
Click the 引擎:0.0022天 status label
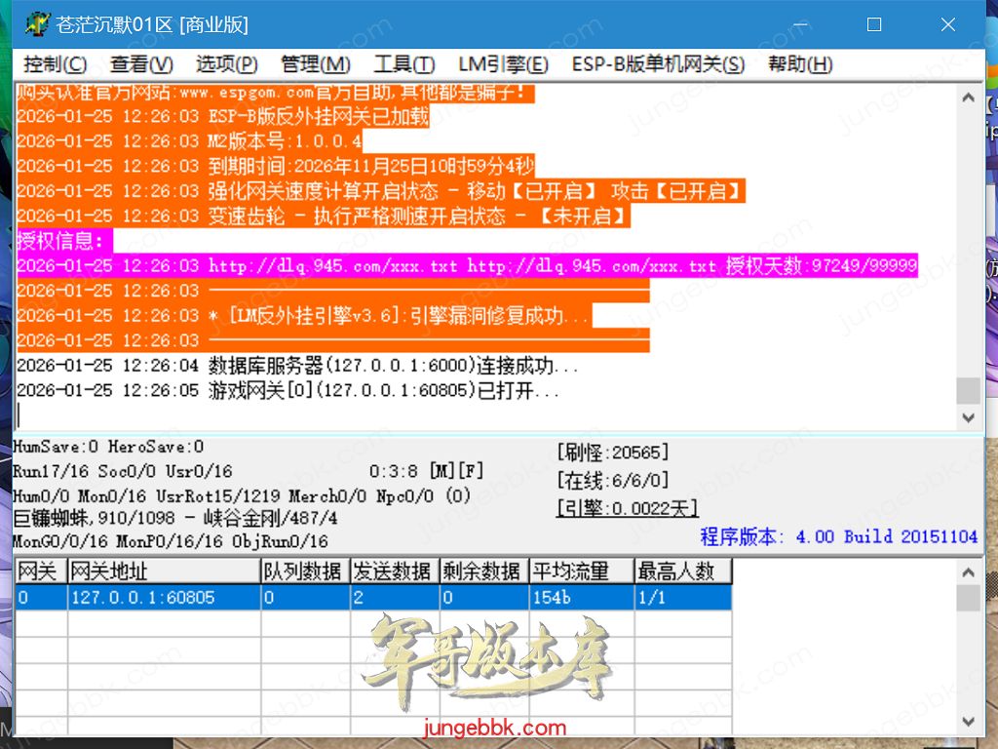click(x=627, y=508)
